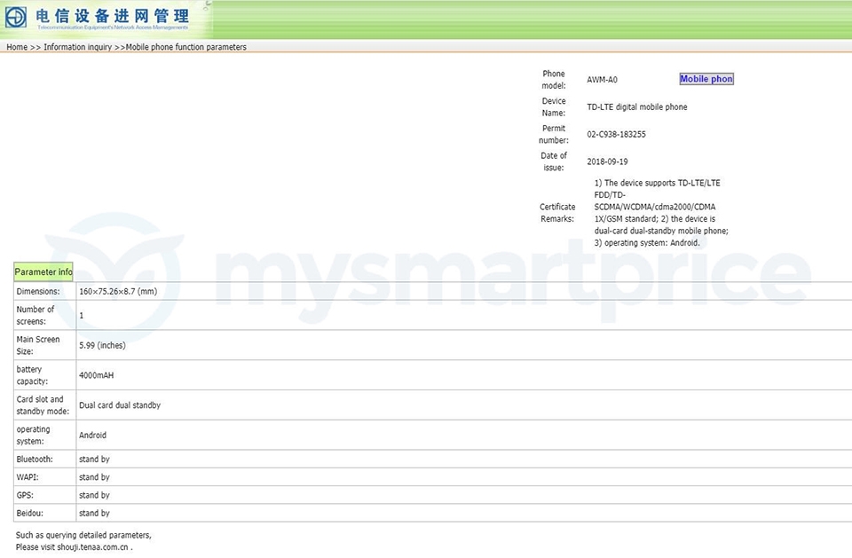
Task: Click date of issue 2018-09-19
Action: (x=607, y=162)
